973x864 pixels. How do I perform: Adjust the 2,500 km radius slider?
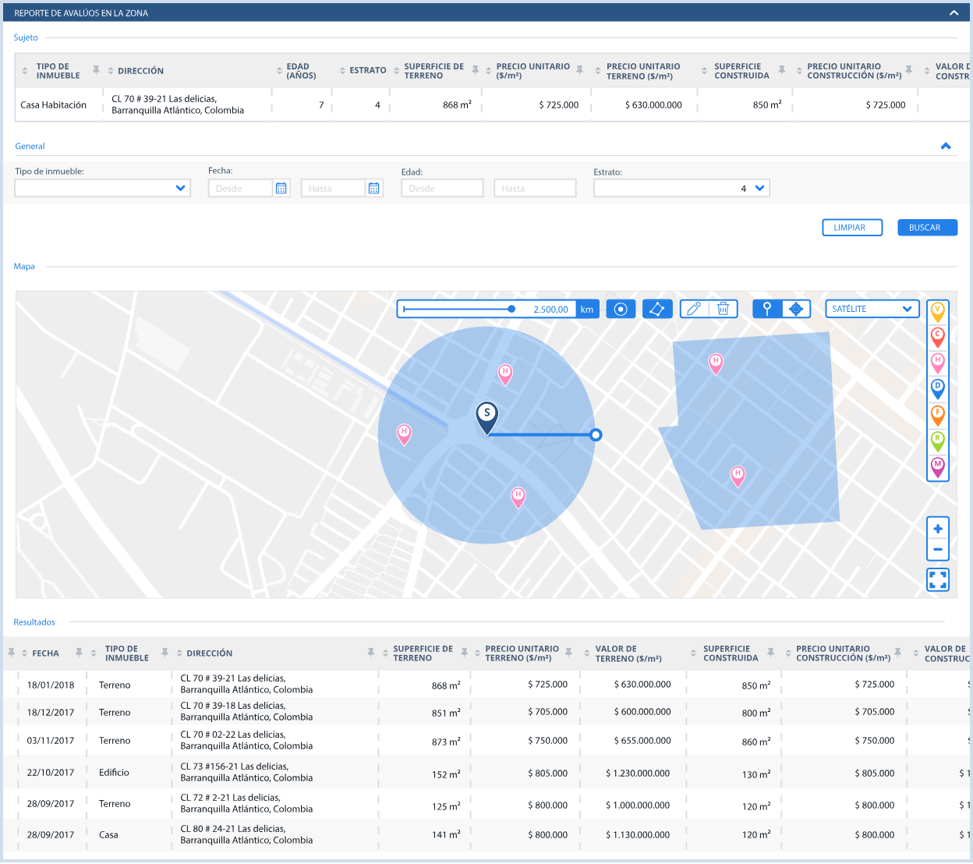click(x=511, y=308)
